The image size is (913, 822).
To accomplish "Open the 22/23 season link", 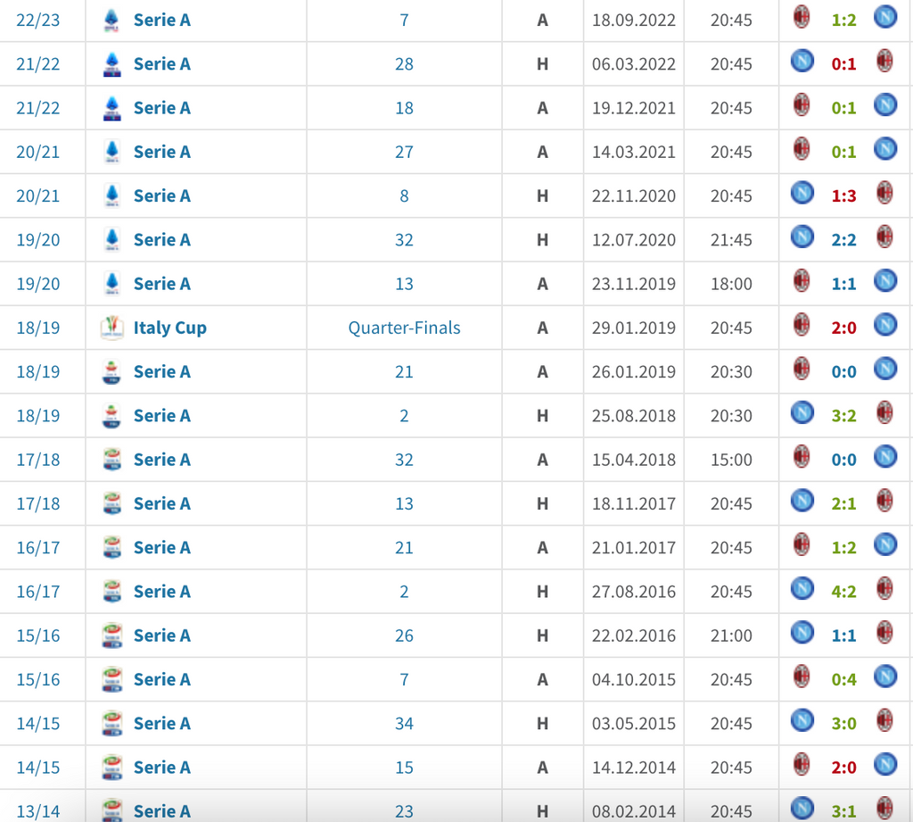I will [37, 21].
